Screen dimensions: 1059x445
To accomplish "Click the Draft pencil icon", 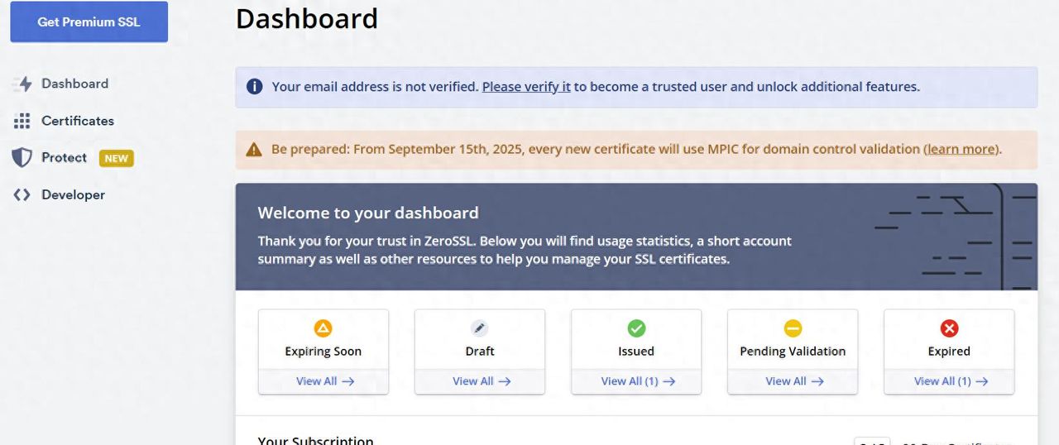I will (x=479, y=328).
